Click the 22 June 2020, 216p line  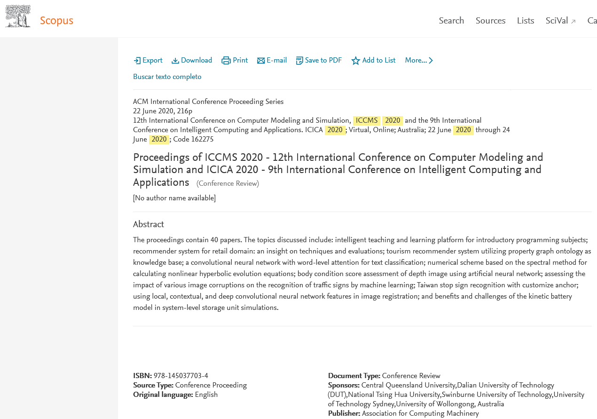click(x=163, y=111)
